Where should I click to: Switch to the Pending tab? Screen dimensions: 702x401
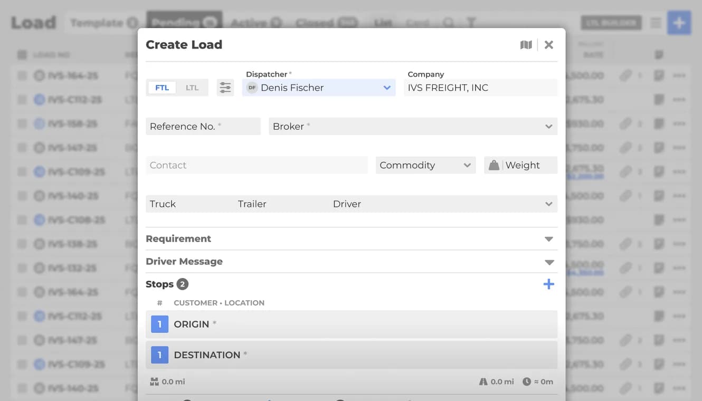[x=184, y=23]
